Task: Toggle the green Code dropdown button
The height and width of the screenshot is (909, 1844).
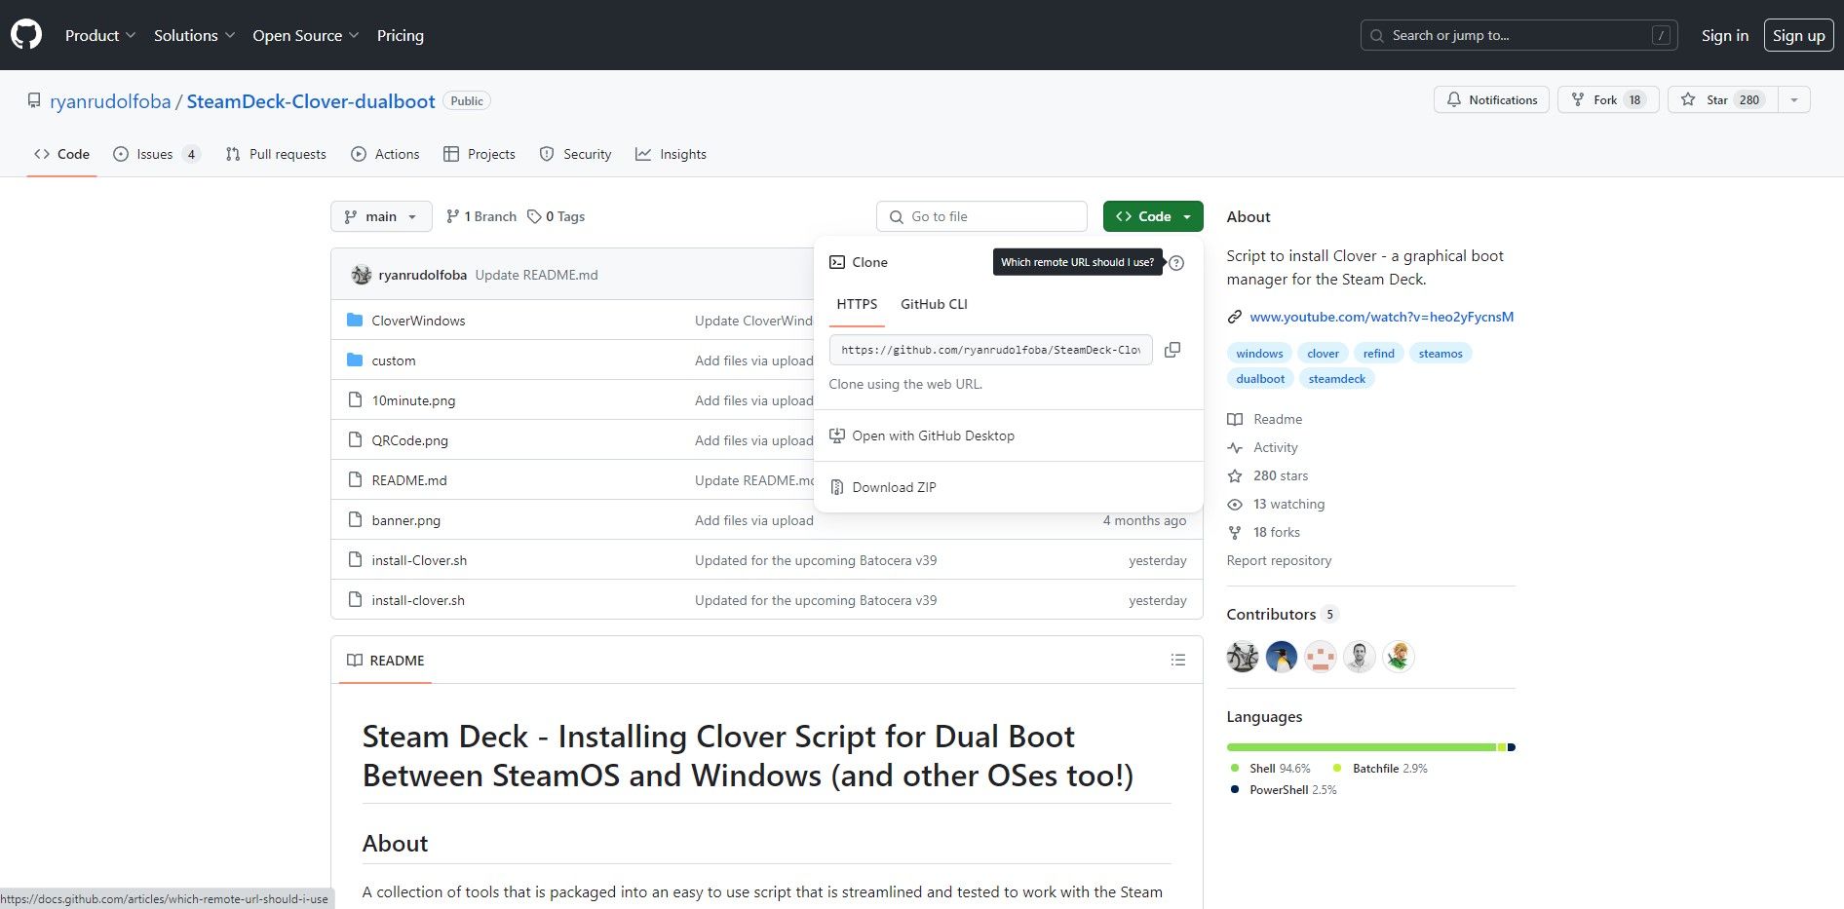Action: click(x=1152, y=216)
